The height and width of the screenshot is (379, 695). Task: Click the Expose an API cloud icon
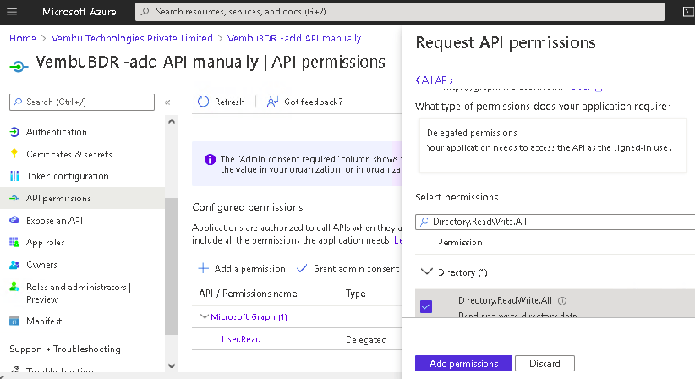14,220
